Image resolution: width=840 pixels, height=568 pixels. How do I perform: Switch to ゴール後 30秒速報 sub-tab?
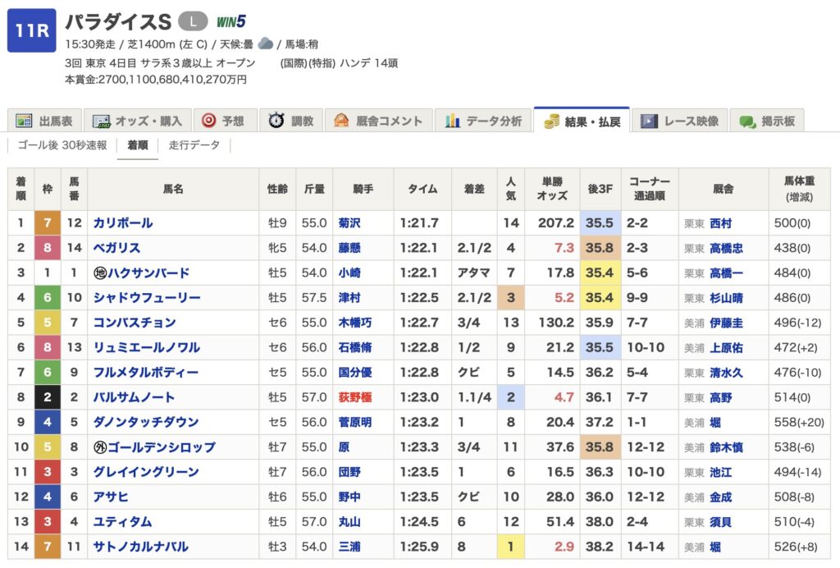coord(62,145)
